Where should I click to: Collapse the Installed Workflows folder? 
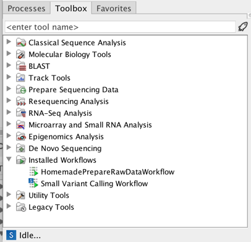[9, 159]
